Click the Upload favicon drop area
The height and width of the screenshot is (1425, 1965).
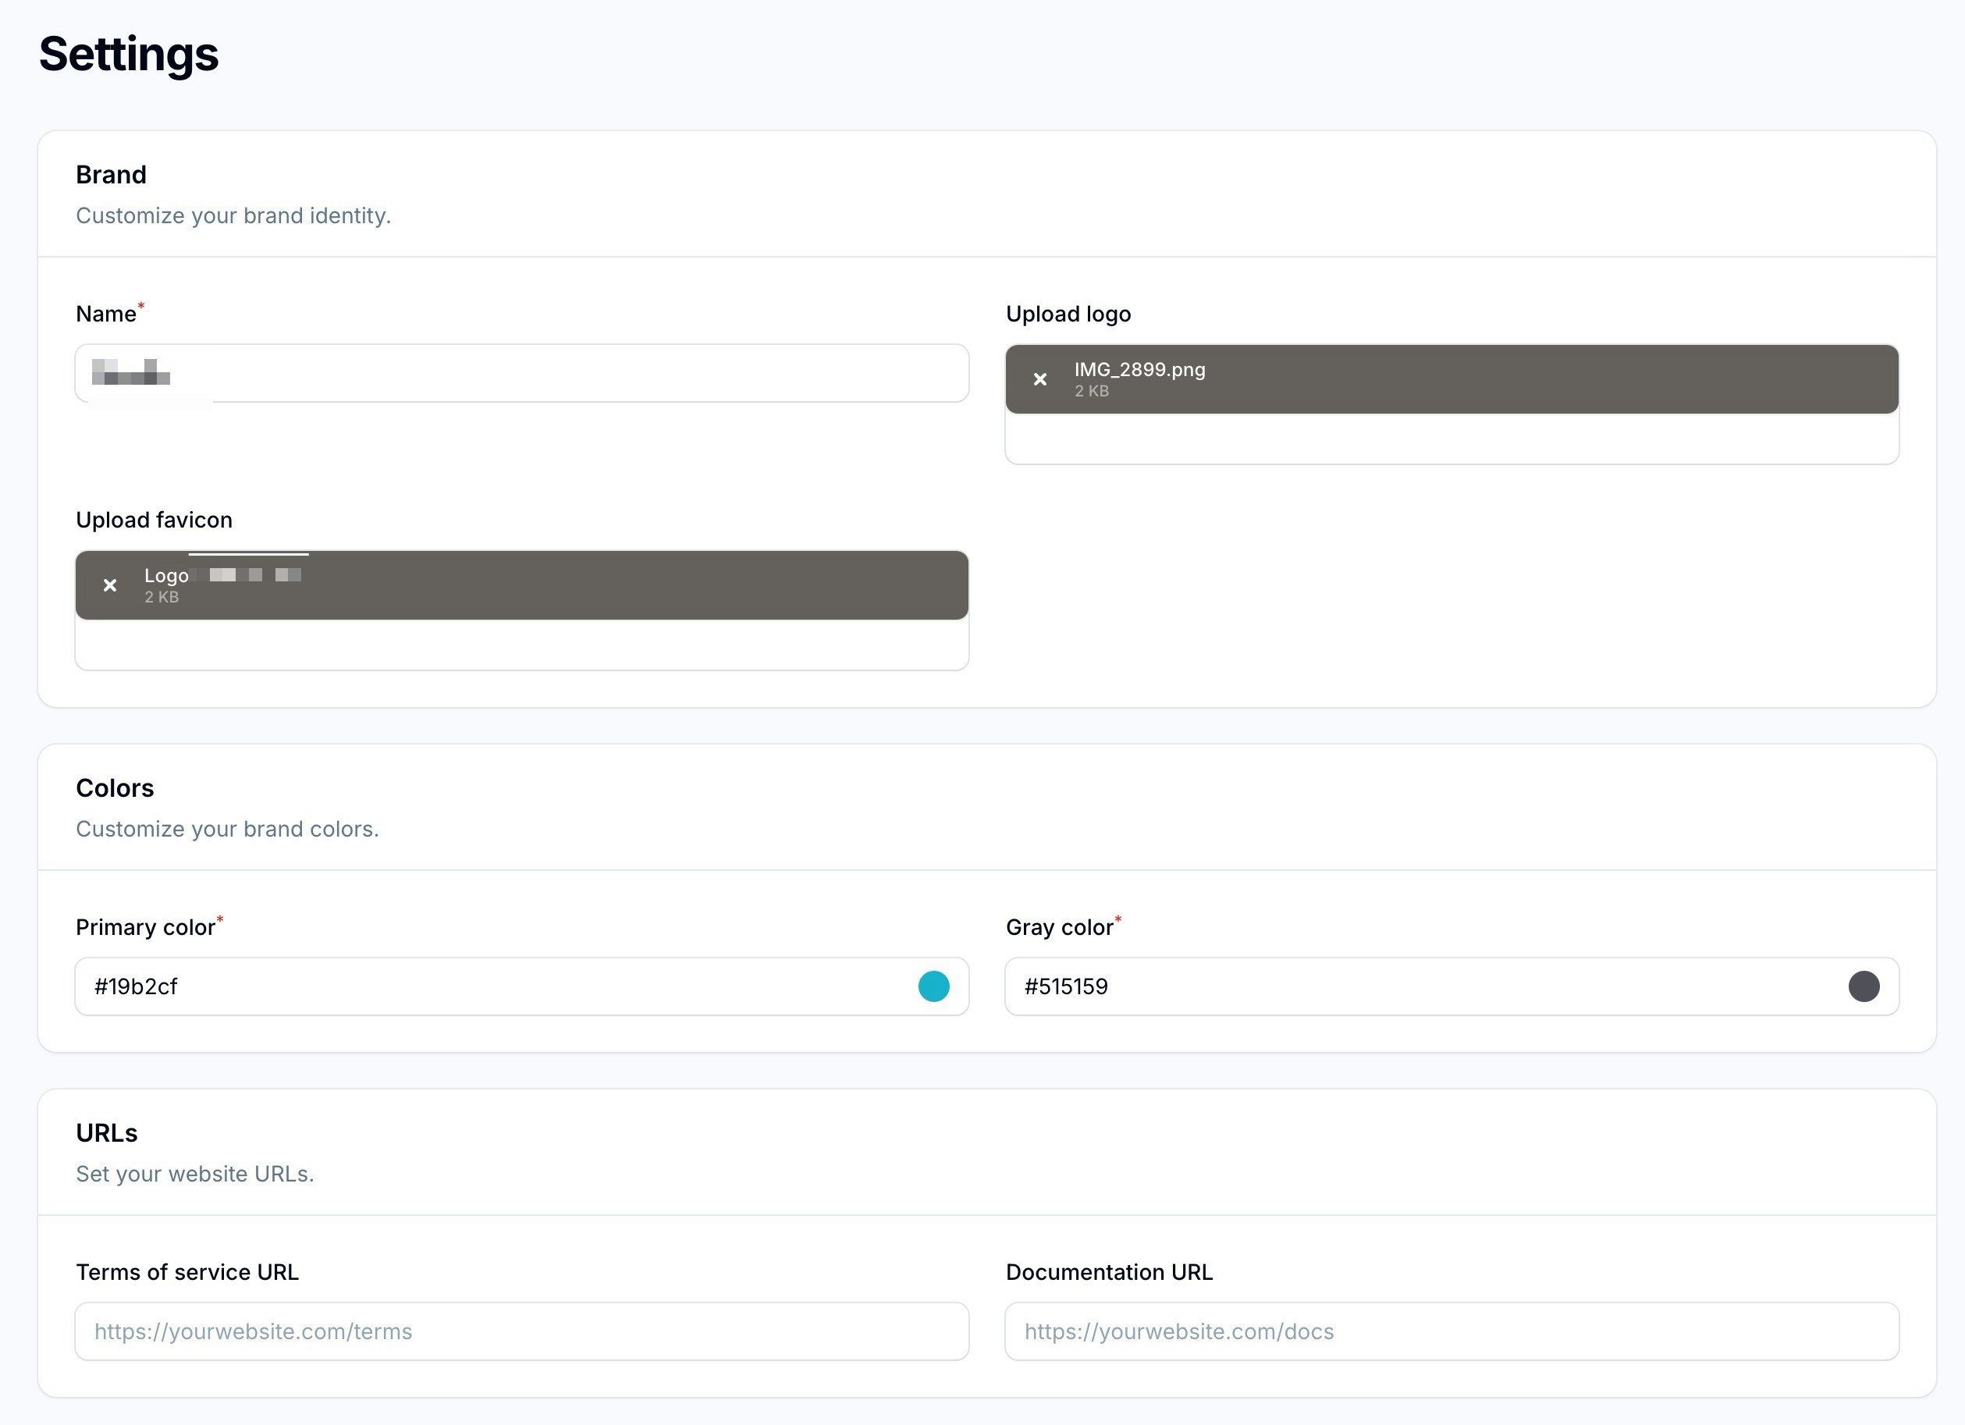(x=521, y=645)
